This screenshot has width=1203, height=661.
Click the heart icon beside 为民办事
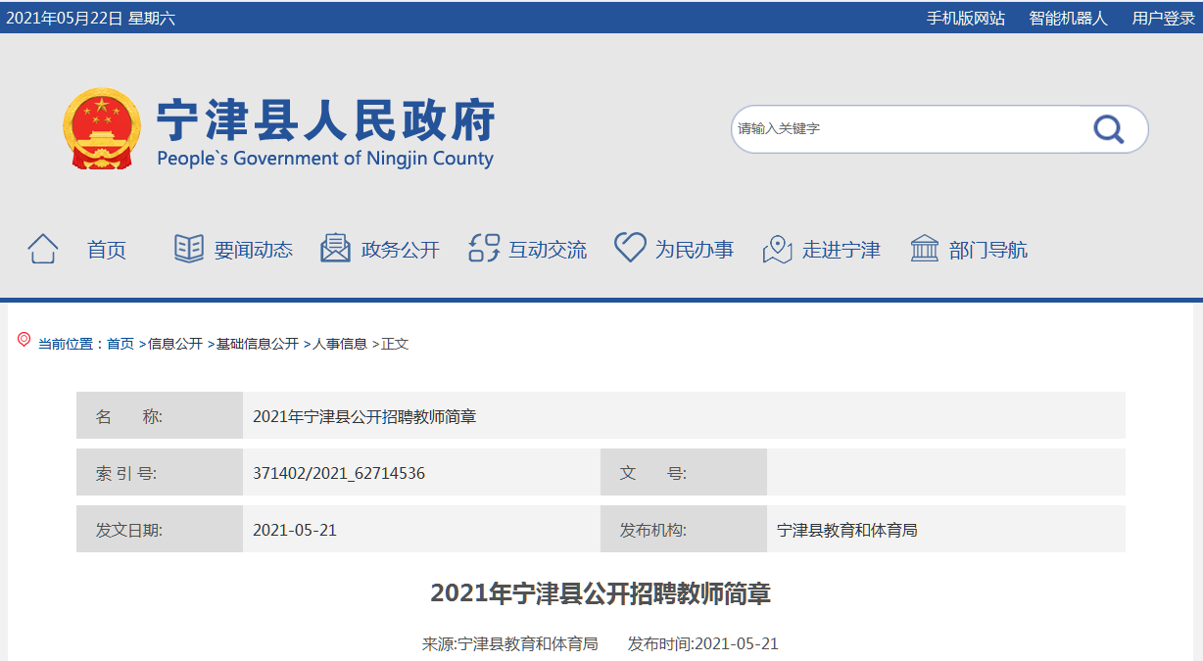point(630,248)
